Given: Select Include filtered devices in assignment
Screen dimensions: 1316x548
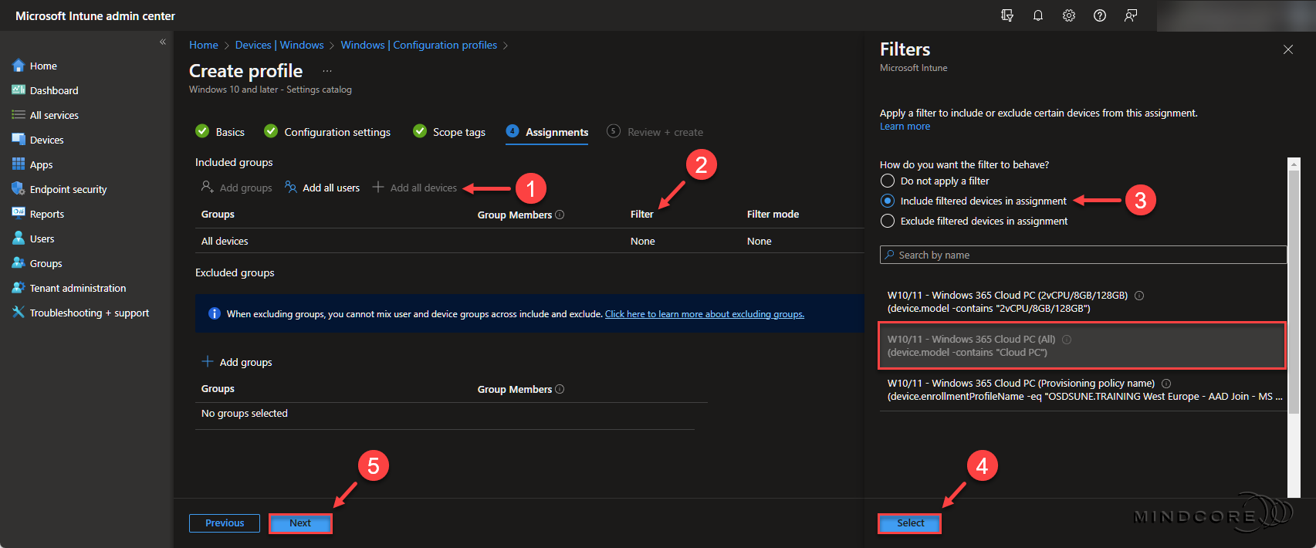Looking at the screenshot, I should (888, 201).
